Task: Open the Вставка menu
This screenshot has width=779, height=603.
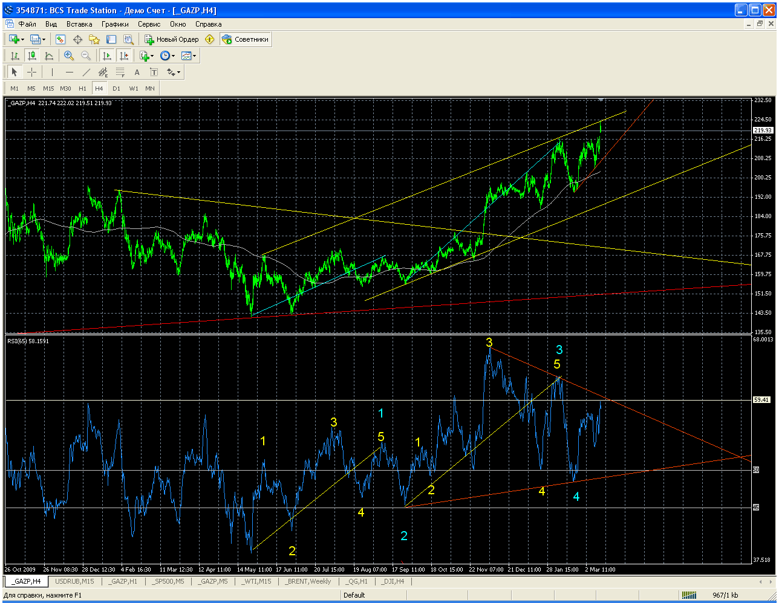Action: [x=79, y=24]
